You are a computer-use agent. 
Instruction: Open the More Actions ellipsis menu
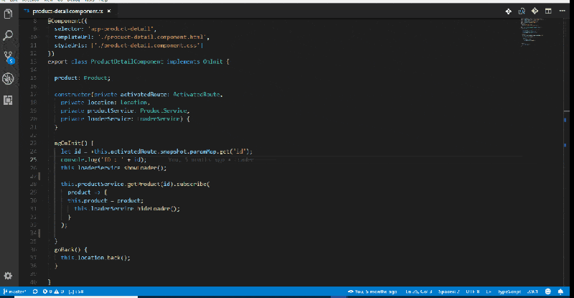point(563,11)
